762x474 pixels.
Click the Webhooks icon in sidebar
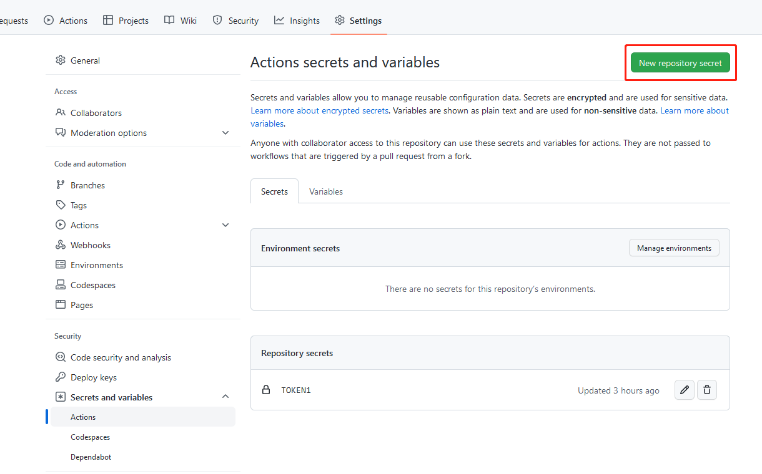(61, 245)
